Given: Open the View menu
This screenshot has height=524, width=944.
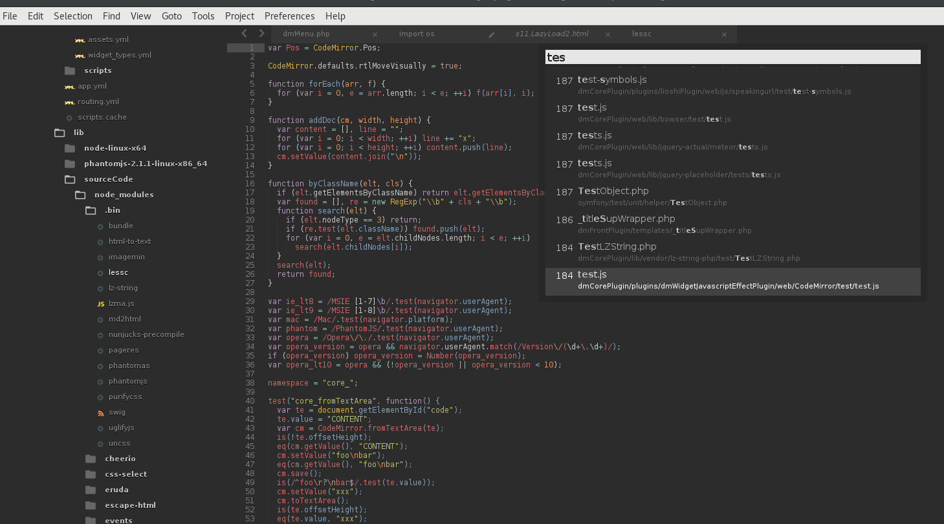Looking at the screenshot, I should (140, 16).
